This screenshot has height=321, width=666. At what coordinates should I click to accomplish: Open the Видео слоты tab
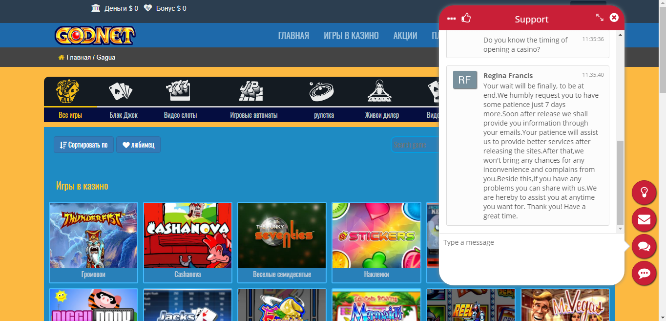pyautogui.click(x=181, y=115)
